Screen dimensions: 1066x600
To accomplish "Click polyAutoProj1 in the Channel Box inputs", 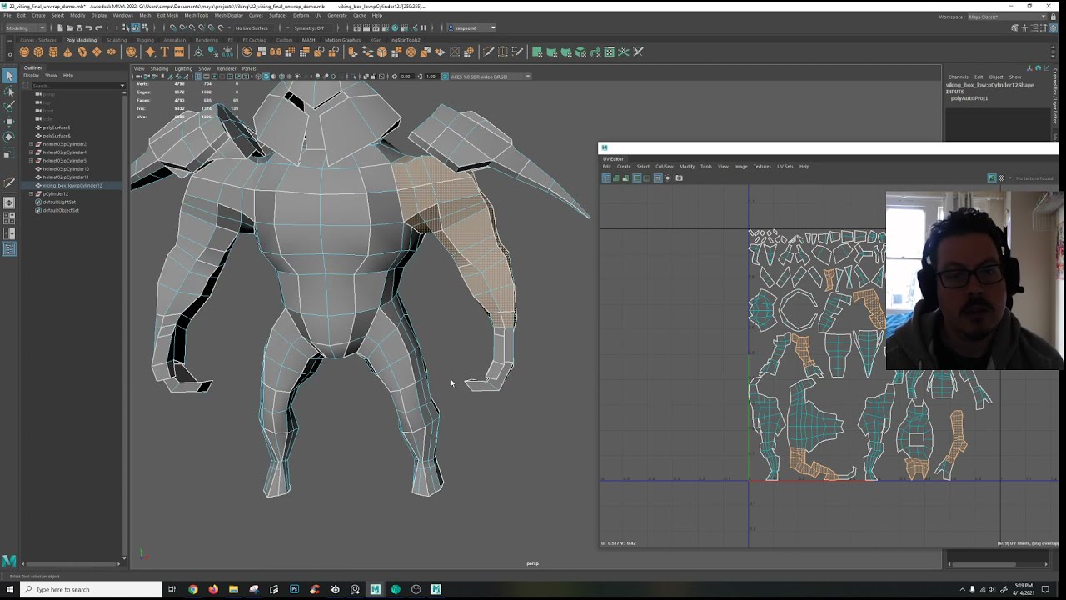I will click(x=969, y=98).
